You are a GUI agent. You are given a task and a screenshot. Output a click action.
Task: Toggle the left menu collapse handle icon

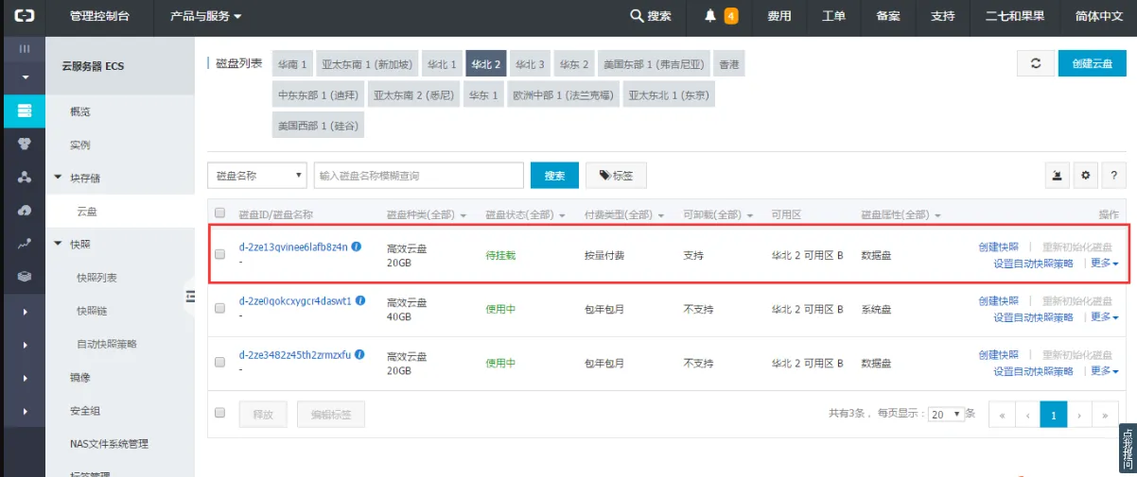coord(190,297)
